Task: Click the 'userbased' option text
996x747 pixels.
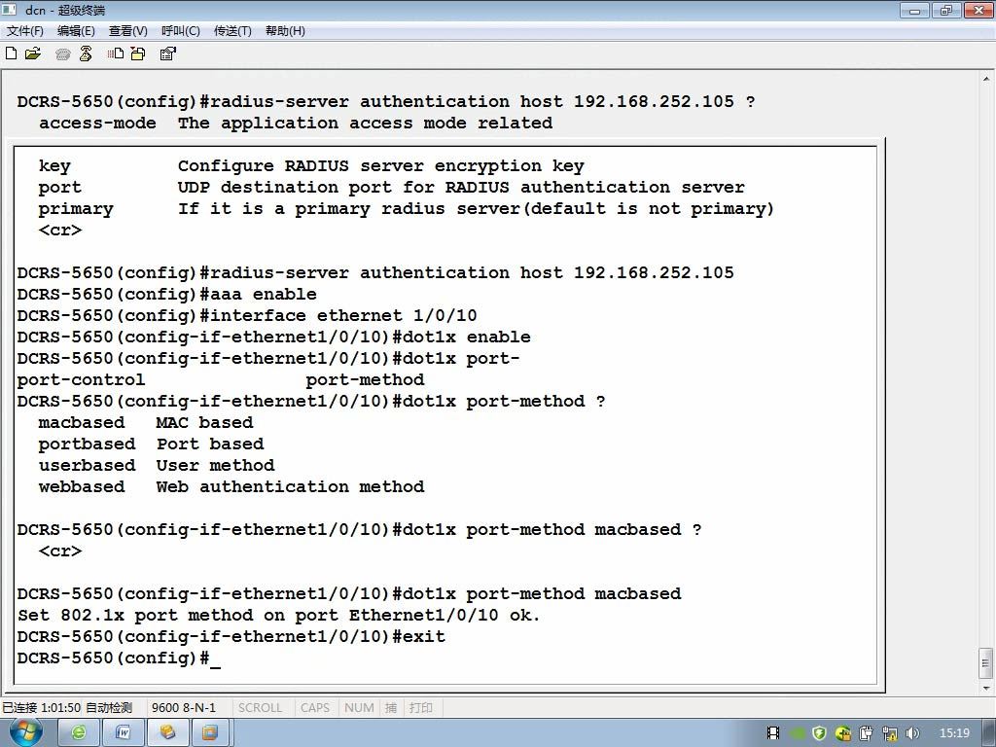Action: coord(87,466)
